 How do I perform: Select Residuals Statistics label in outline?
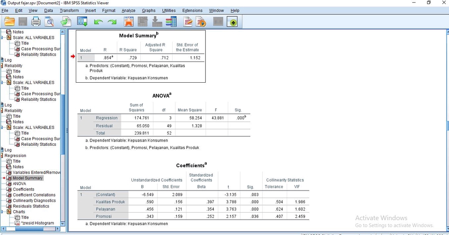click(31, 206)
